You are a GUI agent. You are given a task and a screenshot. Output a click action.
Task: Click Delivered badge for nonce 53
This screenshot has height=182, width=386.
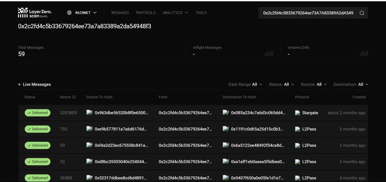click(x=38, y=145)
